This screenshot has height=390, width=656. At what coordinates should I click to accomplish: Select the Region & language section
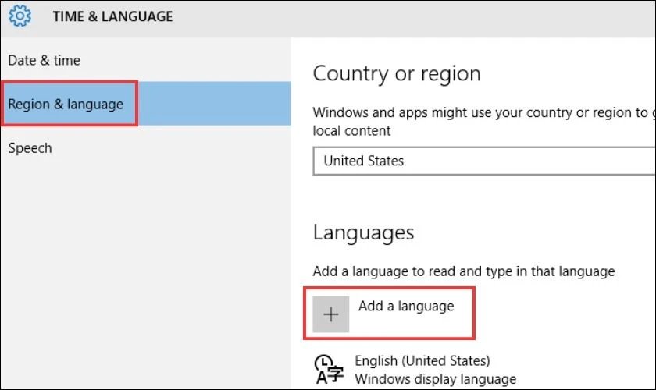pos(66,104)
